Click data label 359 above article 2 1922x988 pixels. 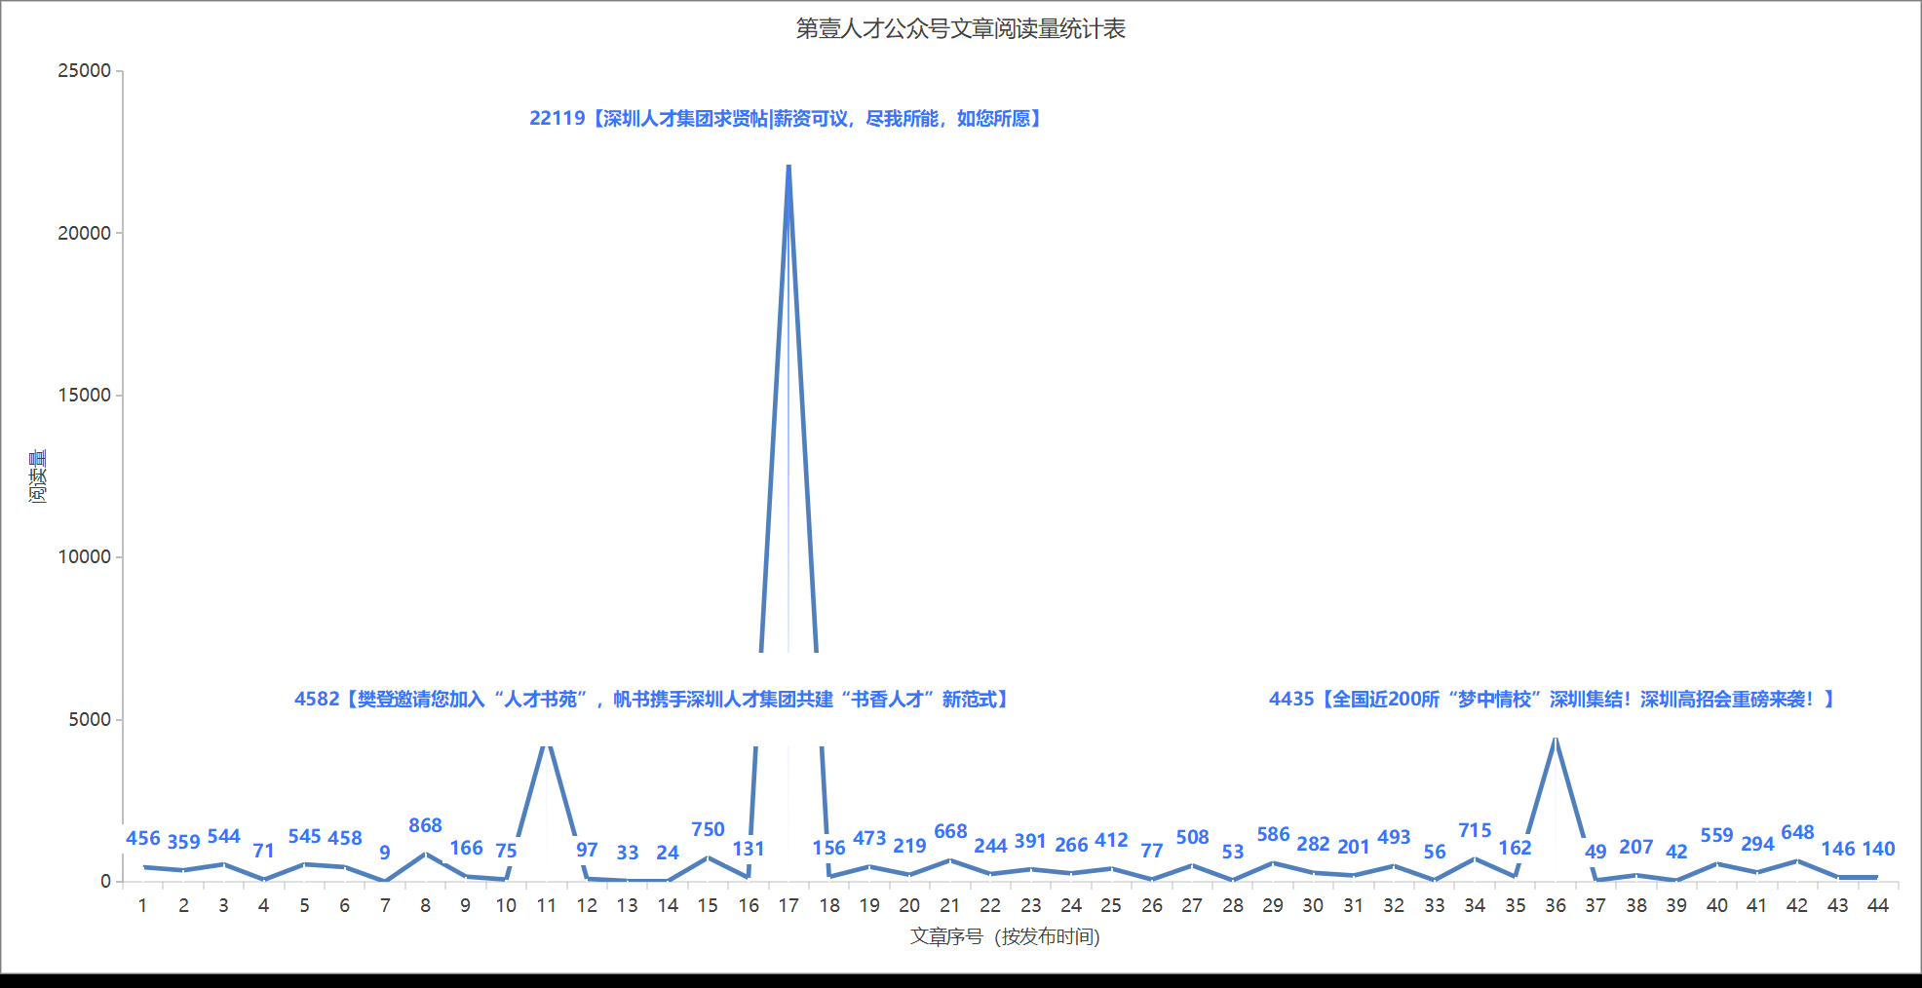pos(183,841)
